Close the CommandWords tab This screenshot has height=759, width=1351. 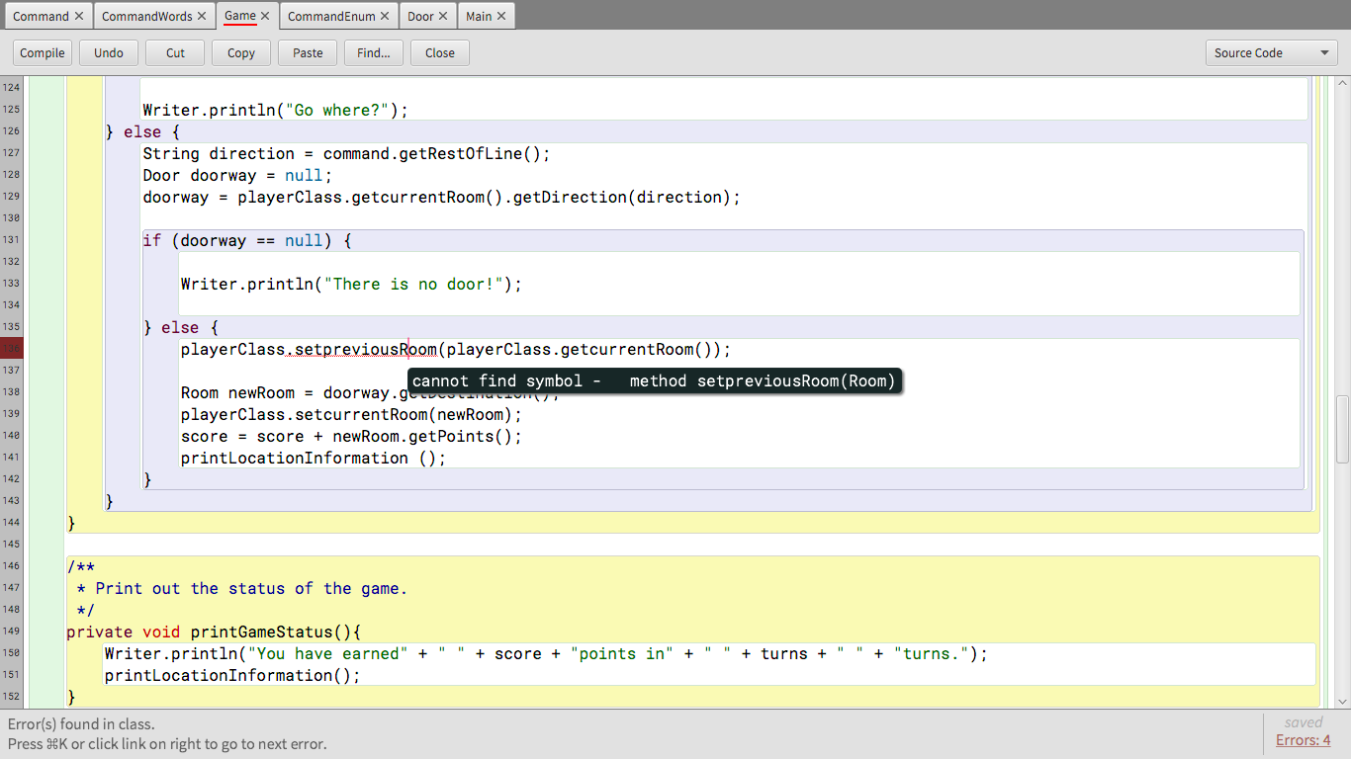(202, 16)
